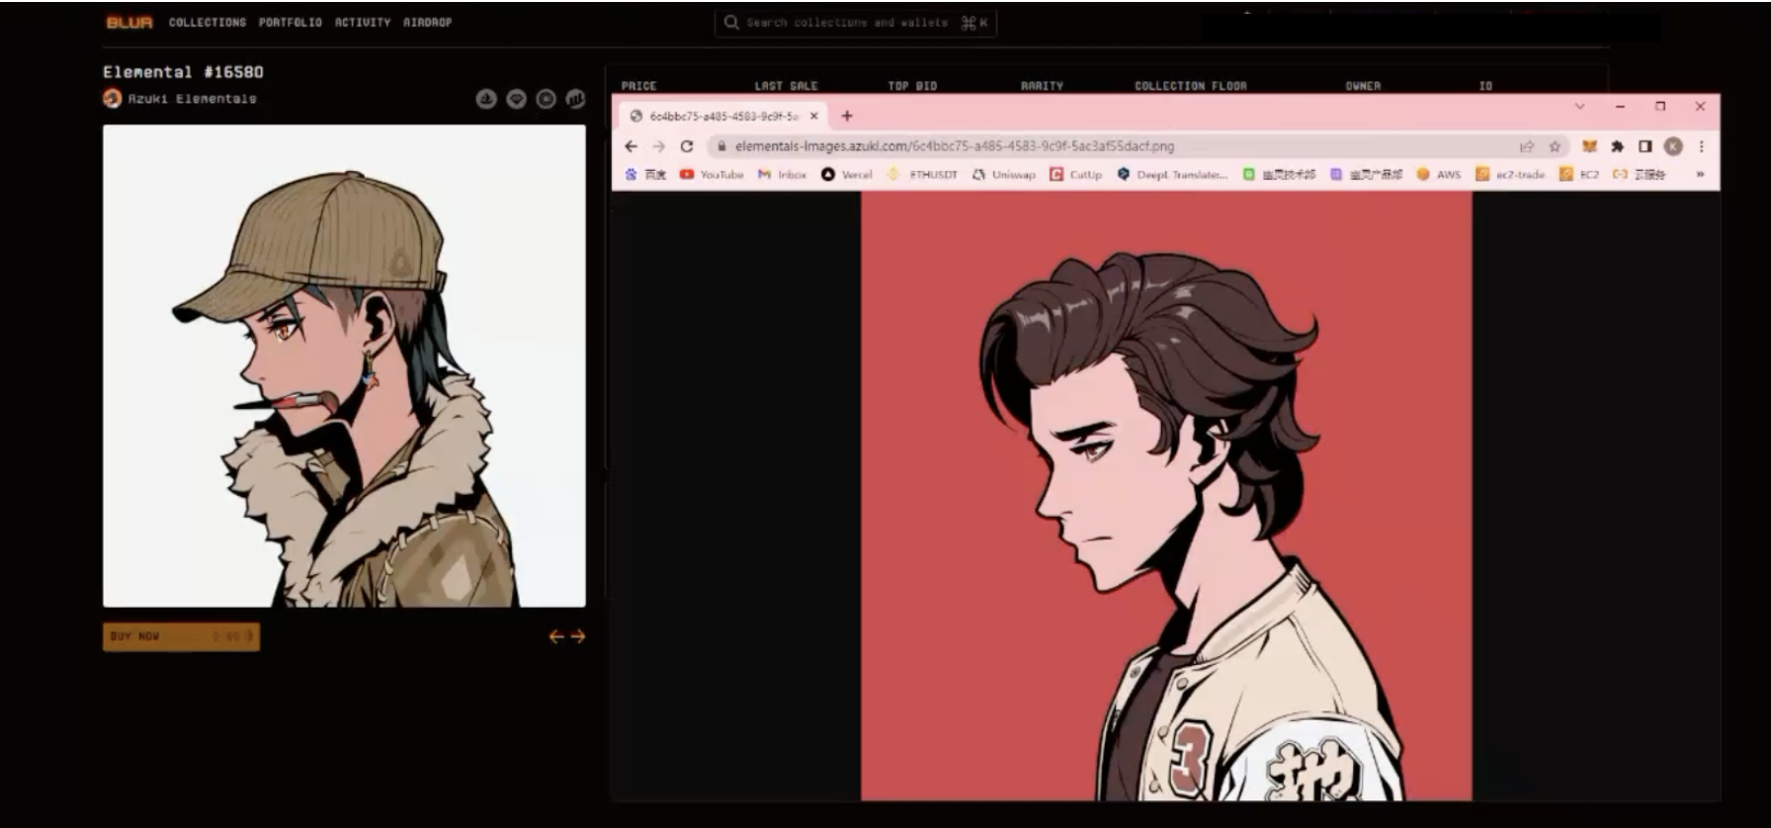The height and width of the screenshot is (828, 1771).
Task: Reload the page in Chrome
Action: [687, 146]
